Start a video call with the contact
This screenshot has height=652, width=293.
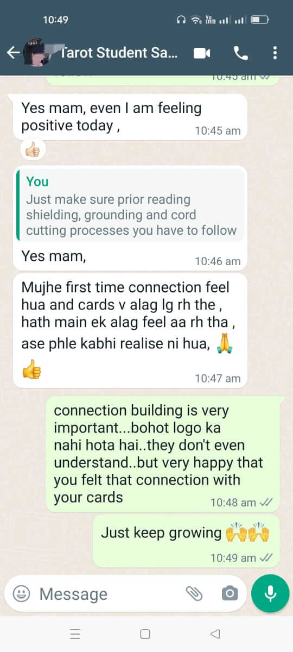click(202, 53)
